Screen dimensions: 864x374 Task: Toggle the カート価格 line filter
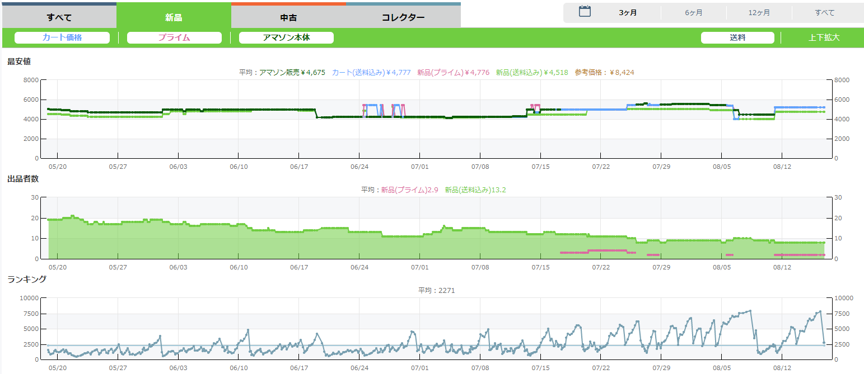tap(62, 38)
